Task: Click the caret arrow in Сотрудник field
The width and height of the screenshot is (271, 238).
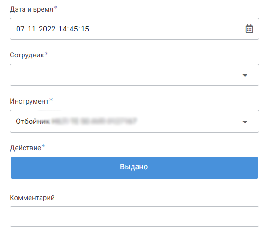Action: pyautogui.click(x=245, y=75)
